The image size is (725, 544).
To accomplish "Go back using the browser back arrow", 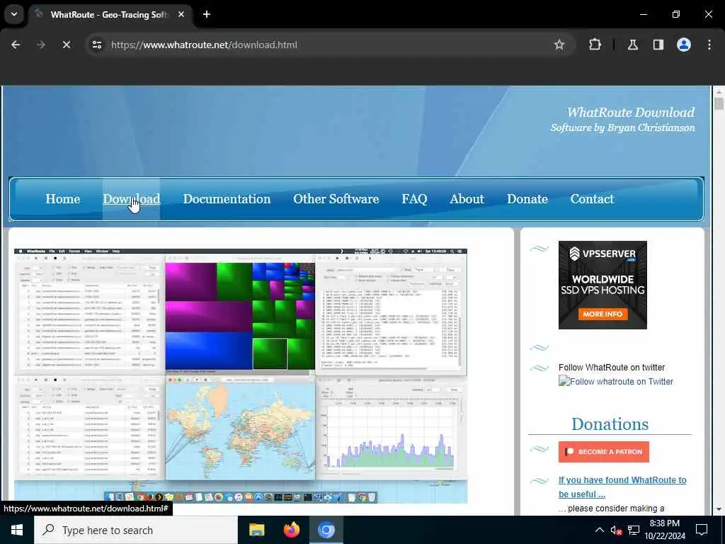I will [x=16, y=45].
